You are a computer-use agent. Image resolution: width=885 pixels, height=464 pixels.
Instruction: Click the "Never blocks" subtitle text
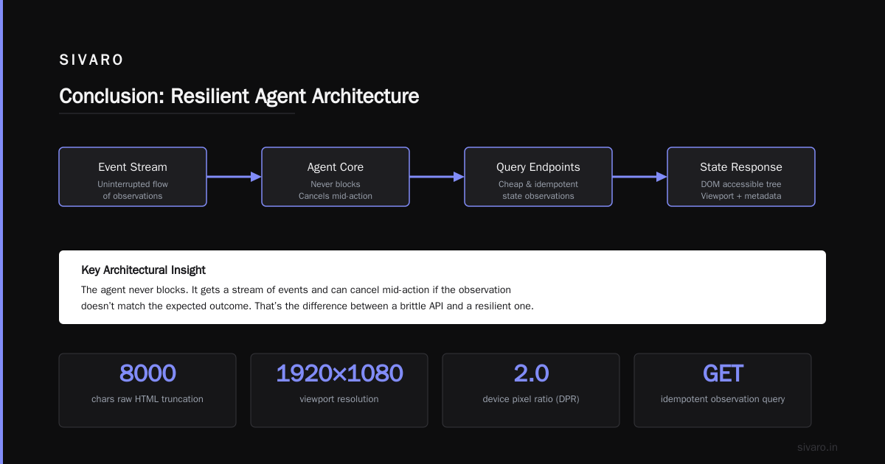point(336,184)
